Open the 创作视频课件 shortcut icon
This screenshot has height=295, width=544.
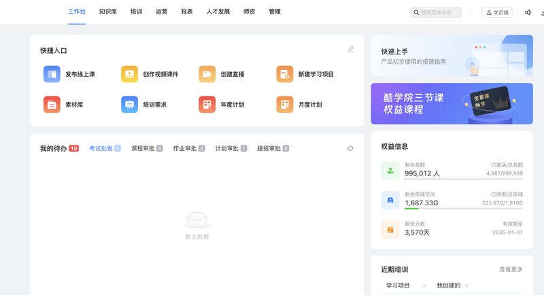[129, 74]
